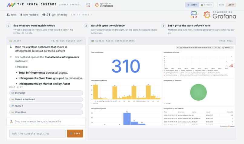Image resolution: width=244 pixels, height=144 pixels.
Task: Sort table by Time column
Action: coord(165,112)
